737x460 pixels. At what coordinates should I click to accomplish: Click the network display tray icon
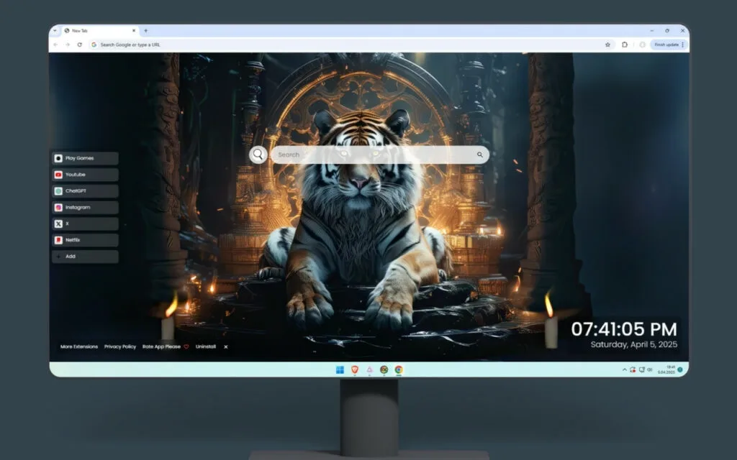pyautogui.click(x=641, y=370)
